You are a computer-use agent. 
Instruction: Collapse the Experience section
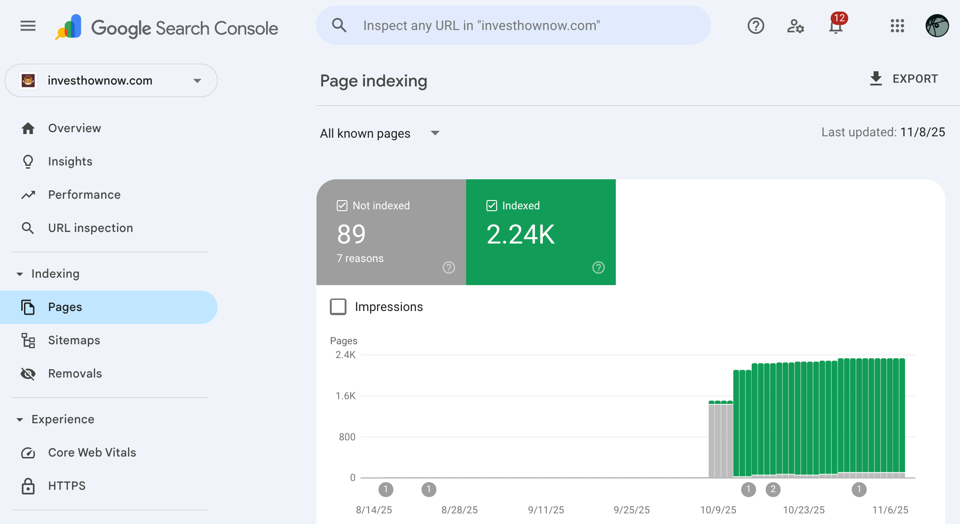click(x=20, y=420)
